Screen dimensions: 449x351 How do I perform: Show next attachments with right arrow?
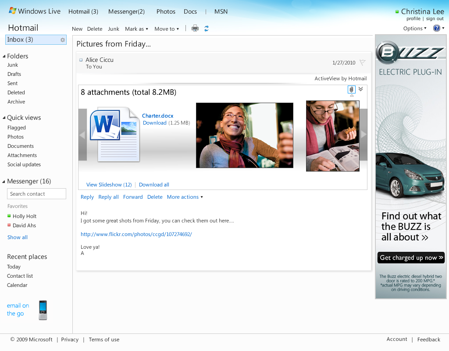[x=363, y=134]
